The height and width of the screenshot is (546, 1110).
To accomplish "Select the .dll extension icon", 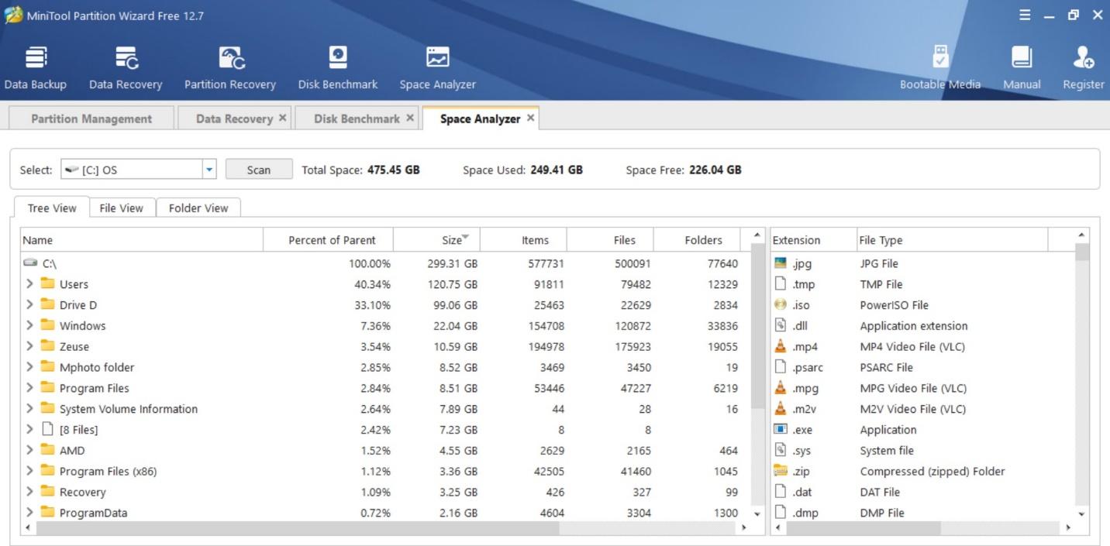I will click(x=781, y=325).
